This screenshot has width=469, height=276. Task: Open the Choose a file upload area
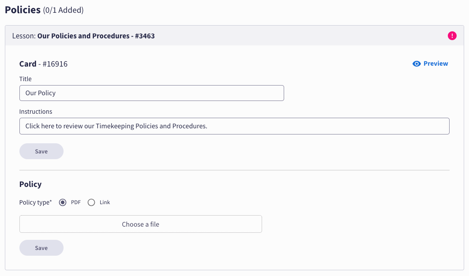[140, 224]
